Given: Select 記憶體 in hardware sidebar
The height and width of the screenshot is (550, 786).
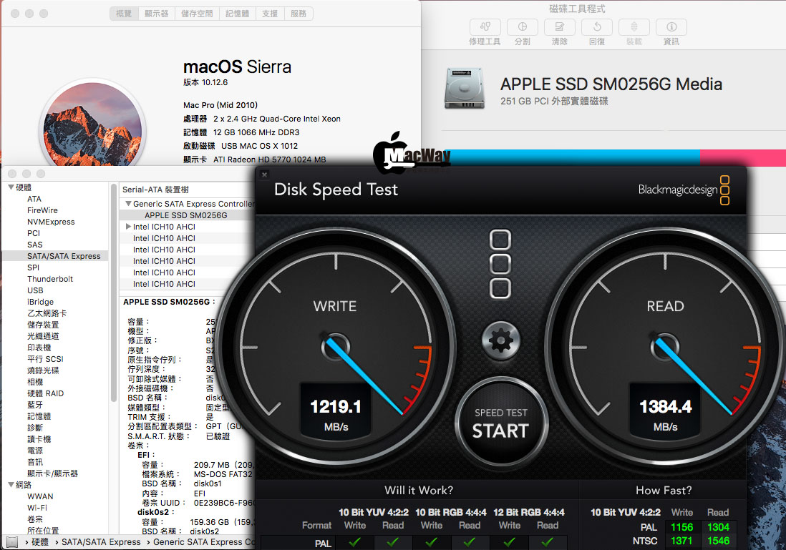Looking at the screenshot, I should (x=39, y=416).
